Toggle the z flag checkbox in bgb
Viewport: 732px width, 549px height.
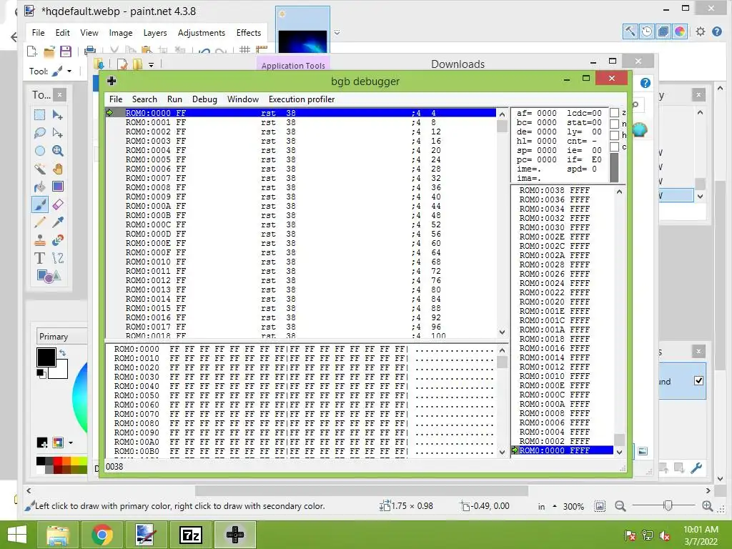(x=614, y=112)
